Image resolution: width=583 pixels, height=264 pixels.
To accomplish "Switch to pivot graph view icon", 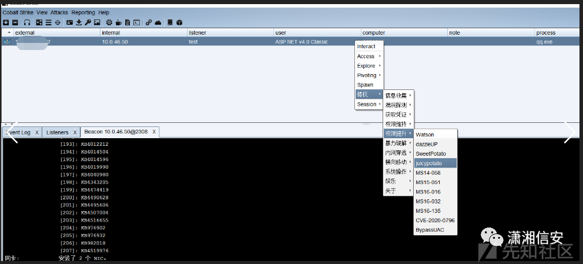I will coord(39,23).
